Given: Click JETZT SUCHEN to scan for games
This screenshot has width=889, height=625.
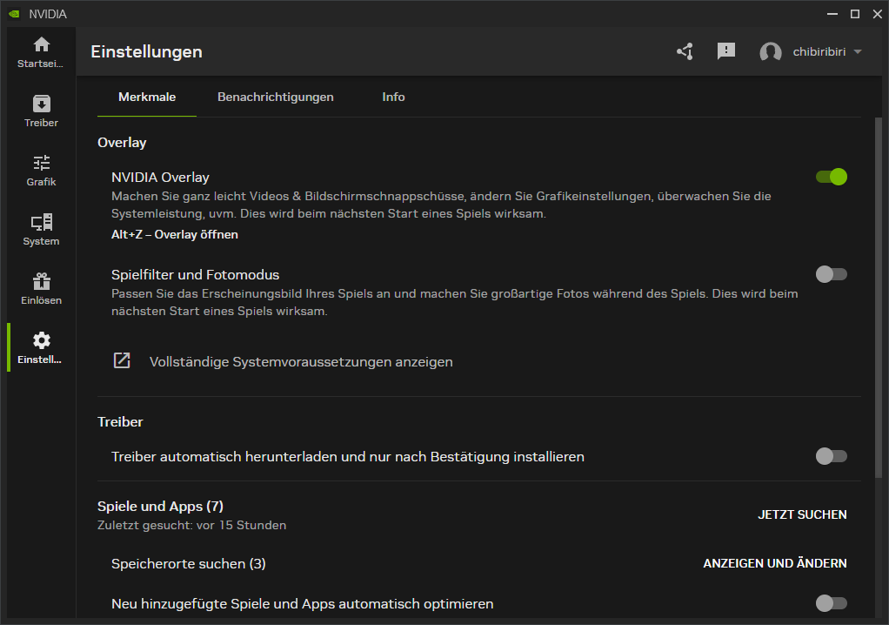Looking at the screenshot, I should (802, 514).
